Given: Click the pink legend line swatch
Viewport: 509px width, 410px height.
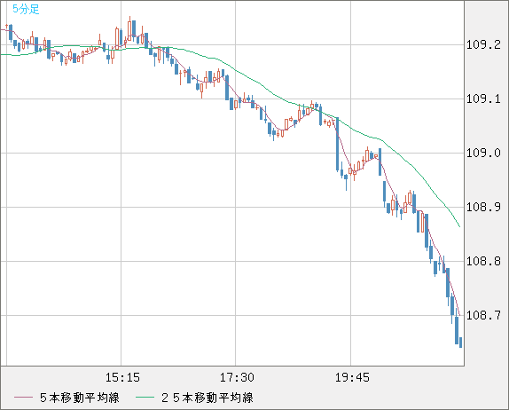Looking at the screenshot, I should [x=23, y=398].
